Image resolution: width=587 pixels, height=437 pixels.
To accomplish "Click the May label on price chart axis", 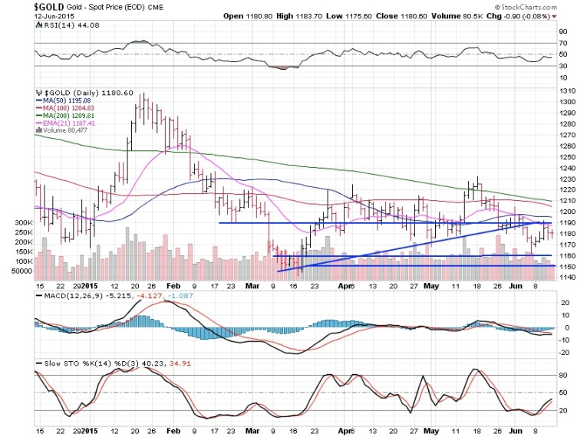I will pos(431,286).
